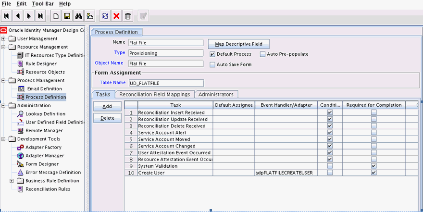Click the Delete task button
Screen dimensions: 423x212
107,118
